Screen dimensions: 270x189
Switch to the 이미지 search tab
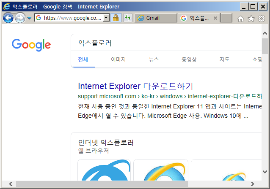(118, 59)
